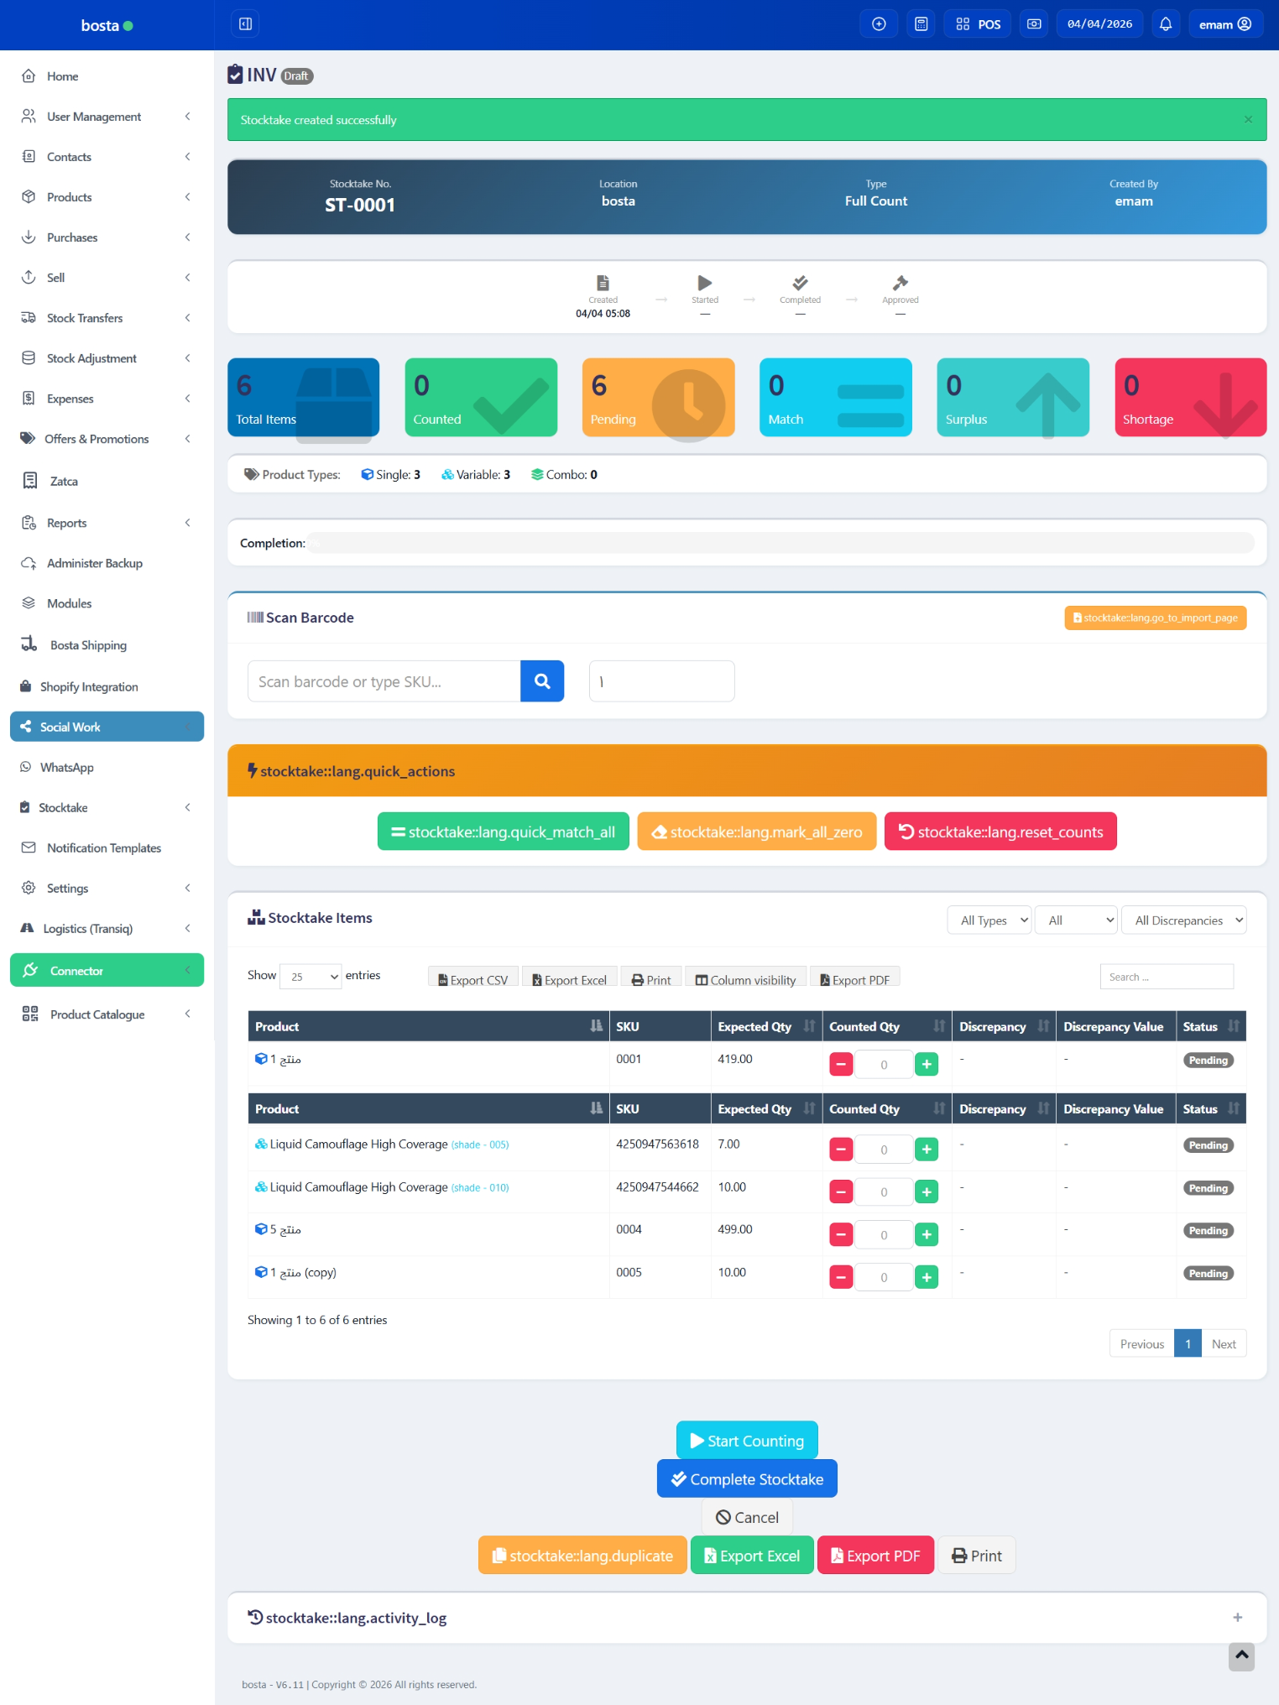The width and height of the screenshot is (1279, 1705).
Task: Click the Complete Stocktake button
Action: 747,1479
